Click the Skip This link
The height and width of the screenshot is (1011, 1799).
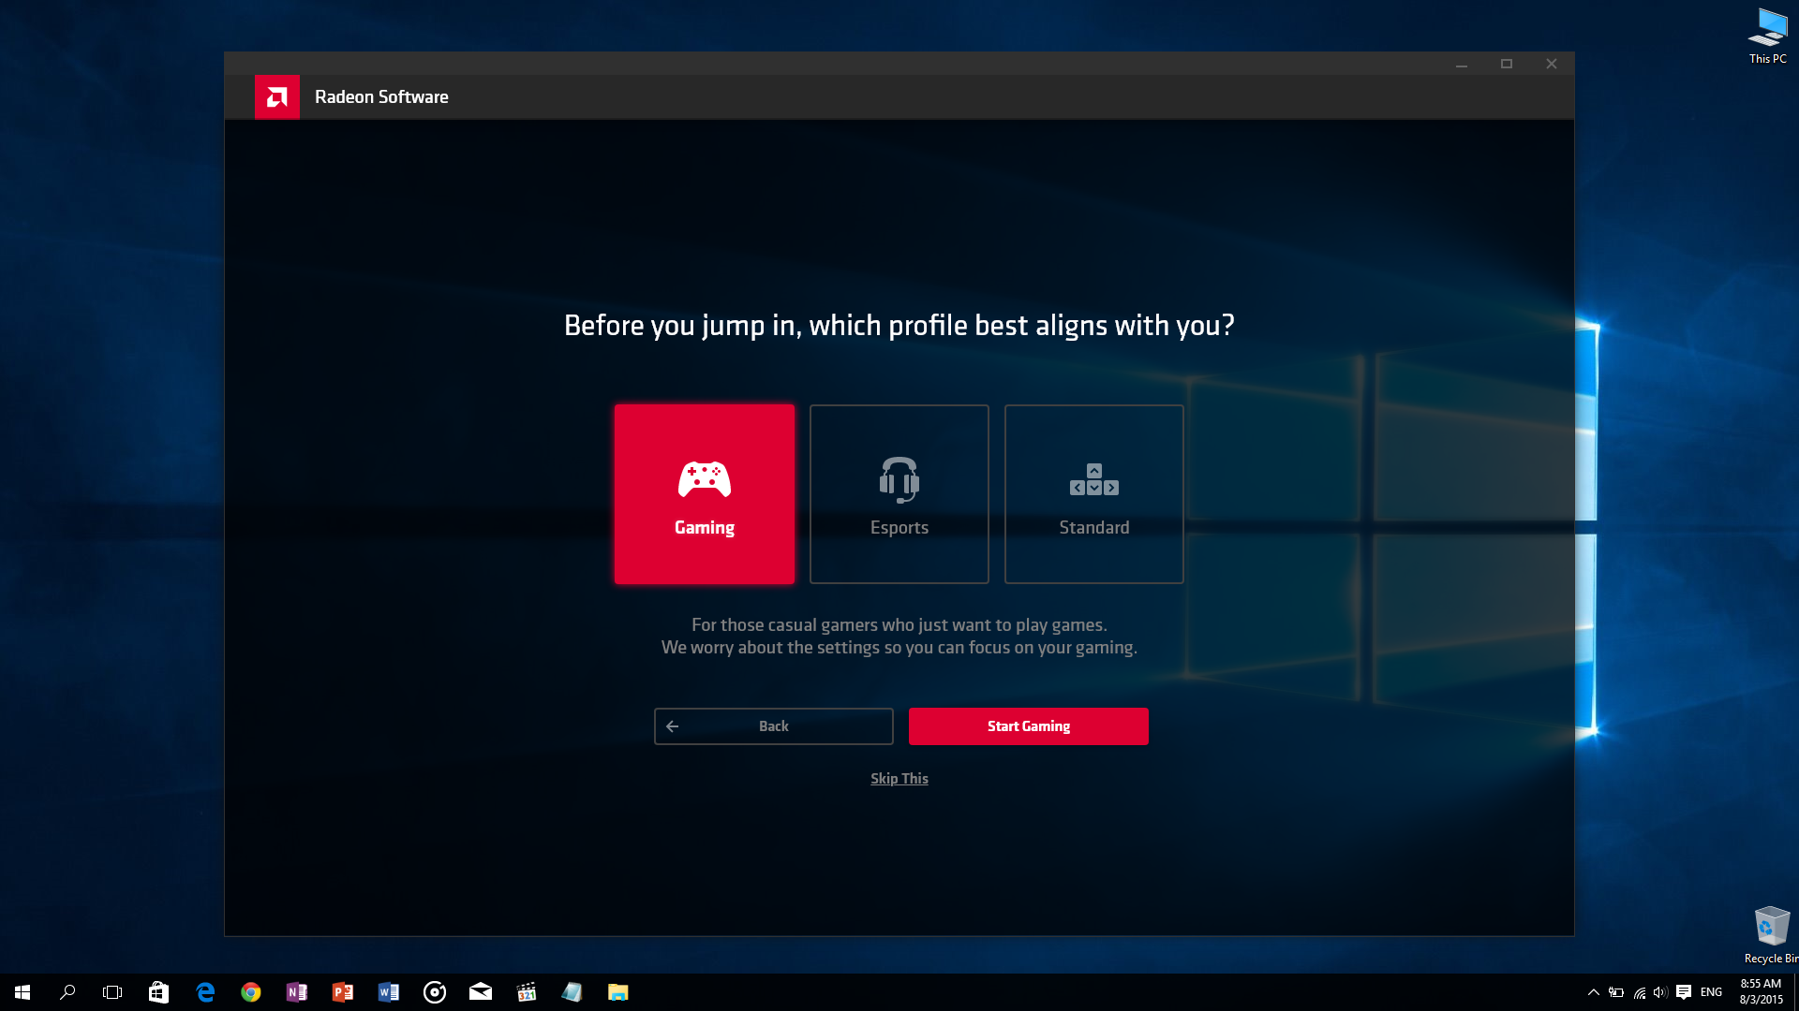click(x=899, y=778)
